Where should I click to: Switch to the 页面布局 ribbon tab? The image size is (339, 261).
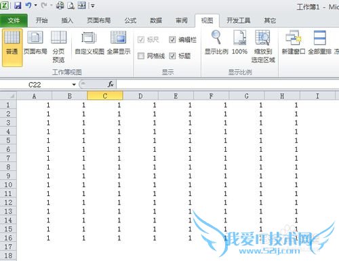99,20
